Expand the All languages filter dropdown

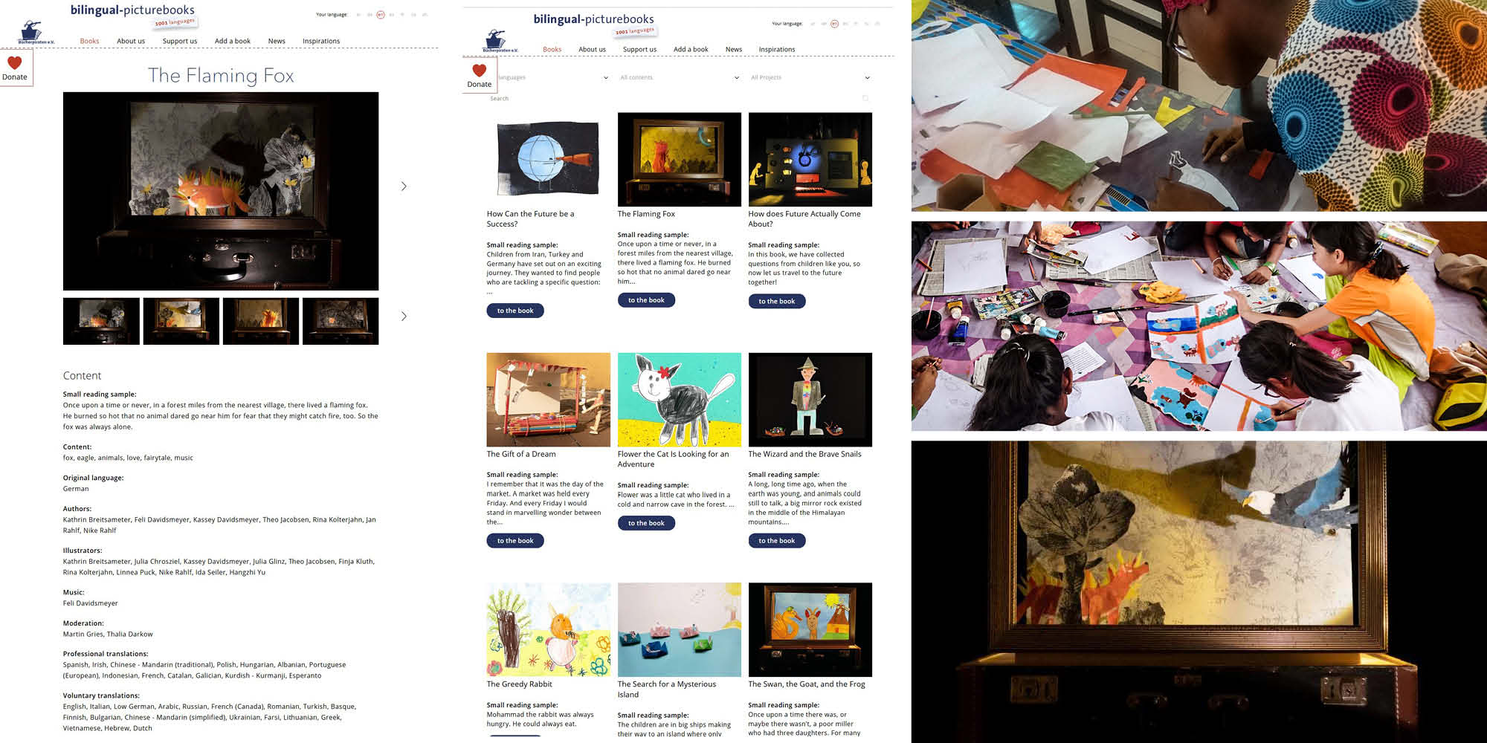click(550, 77)
